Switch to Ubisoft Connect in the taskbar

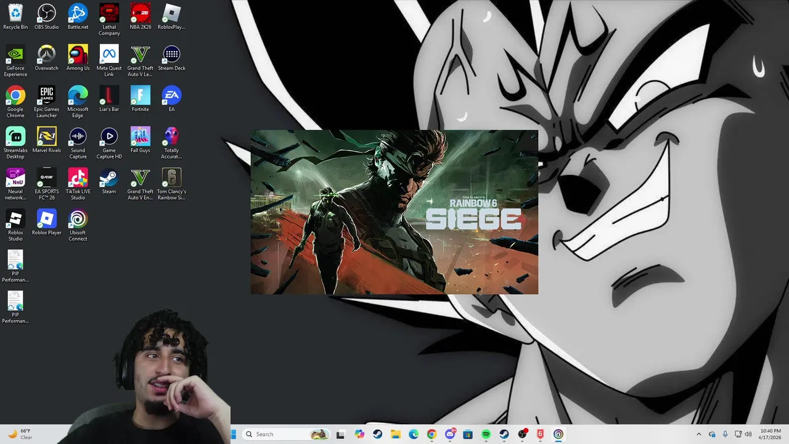[558, 434]
